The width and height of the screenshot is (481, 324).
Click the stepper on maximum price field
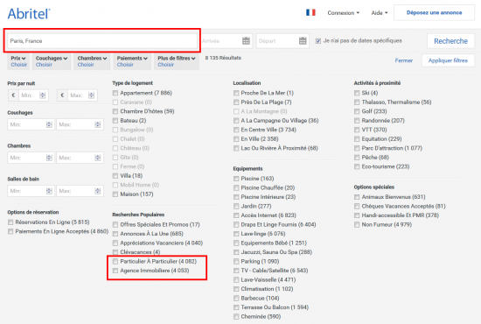click(92, 95)
